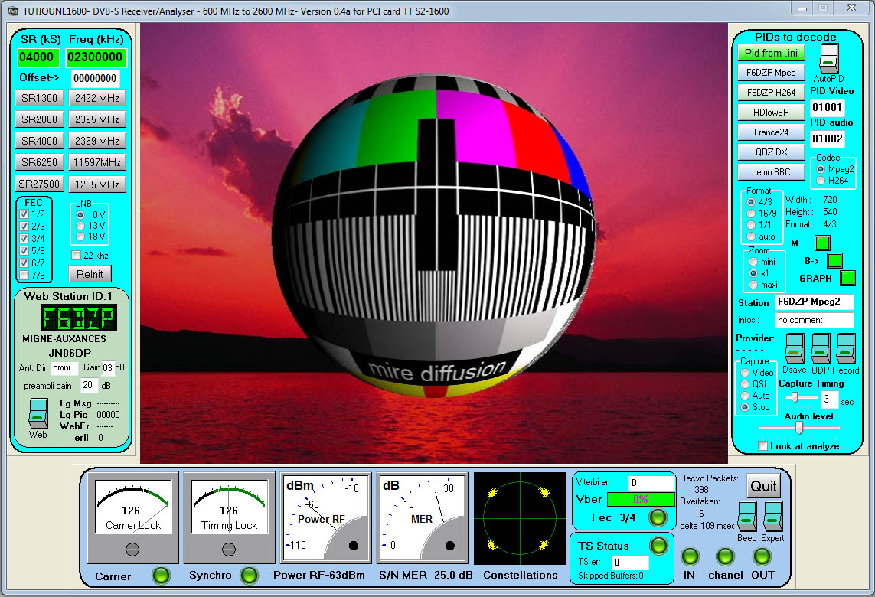
Task: Select Video capture radio option
Action: 744,373
